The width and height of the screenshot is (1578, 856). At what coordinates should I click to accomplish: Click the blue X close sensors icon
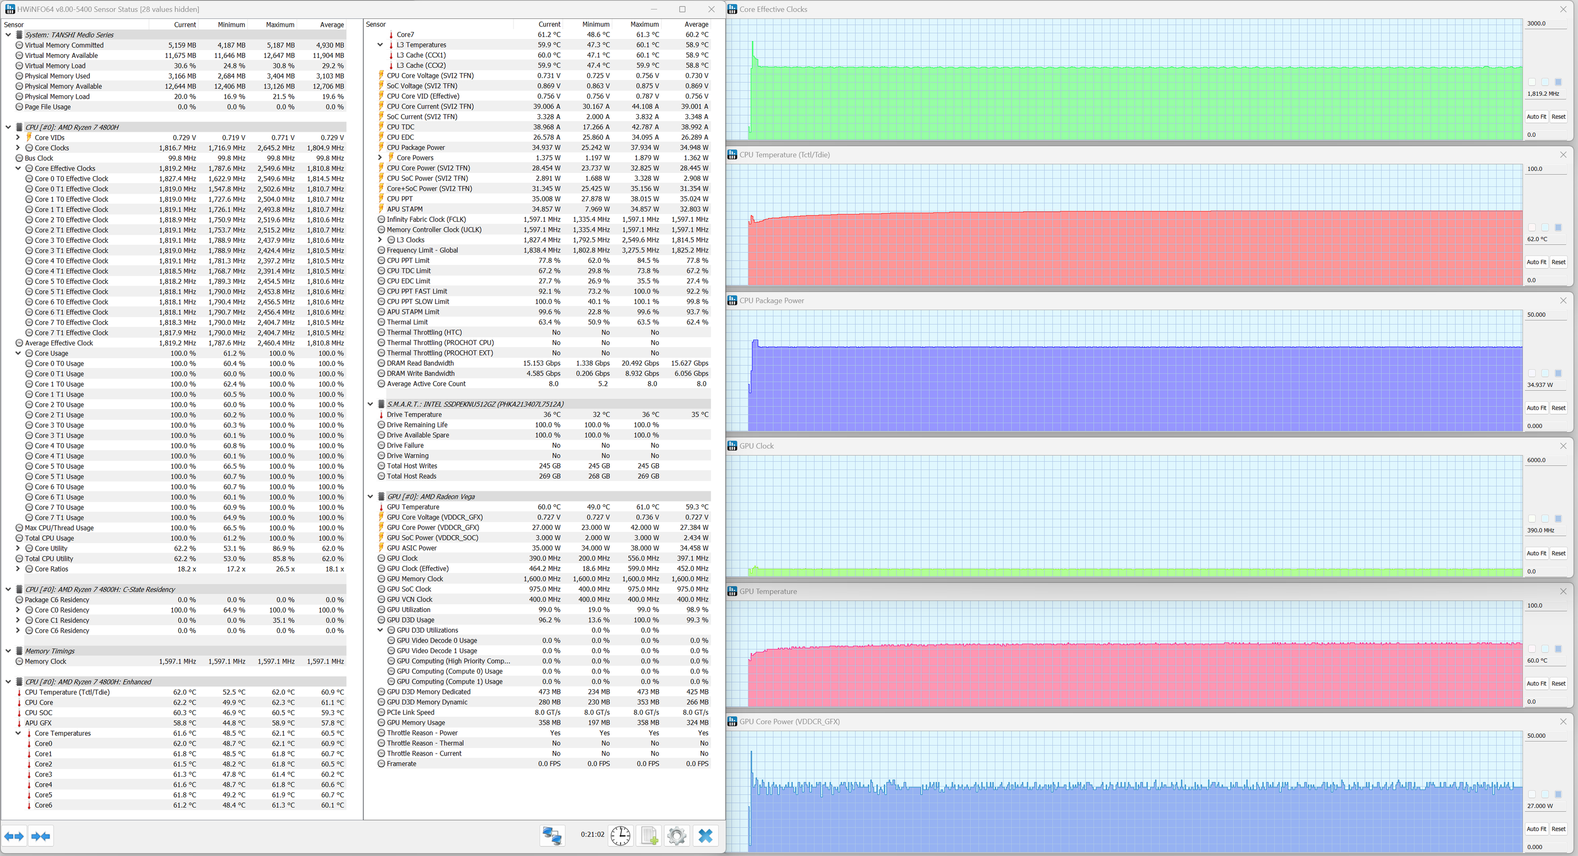[705, 836]
